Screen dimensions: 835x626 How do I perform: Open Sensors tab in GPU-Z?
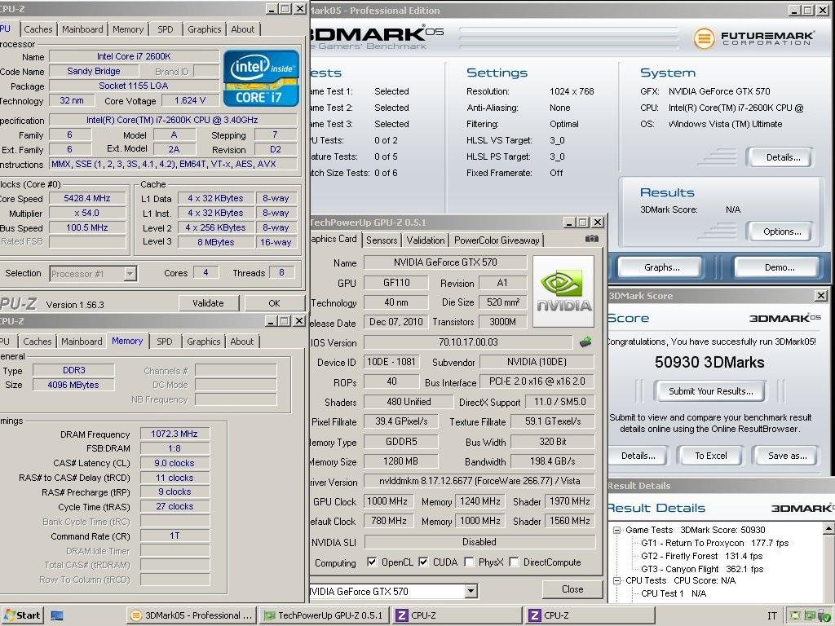382,240
